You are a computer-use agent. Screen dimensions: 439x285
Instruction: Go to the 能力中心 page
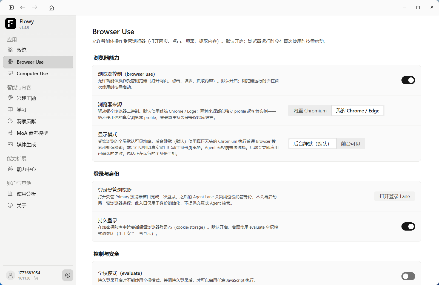click(x=38, y=169)
